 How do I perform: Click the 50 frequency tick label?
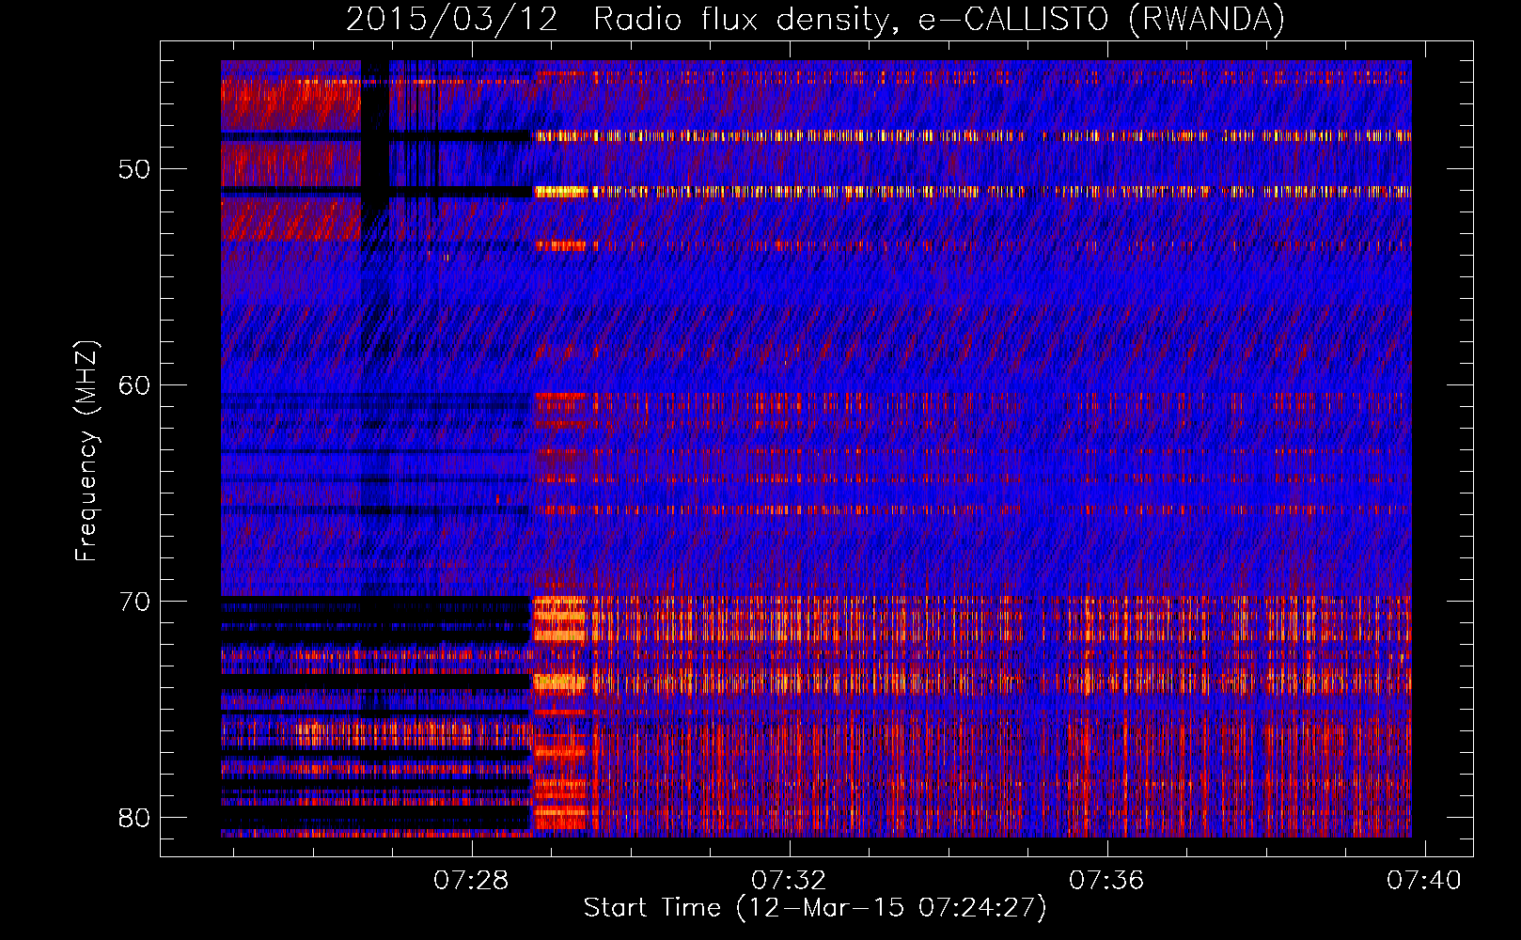[x=134, y=169]
